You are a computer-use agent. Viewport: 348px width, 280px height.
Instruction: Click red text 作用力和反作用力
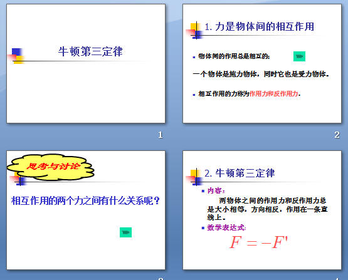pyautogui.click(x=273, y=94)
